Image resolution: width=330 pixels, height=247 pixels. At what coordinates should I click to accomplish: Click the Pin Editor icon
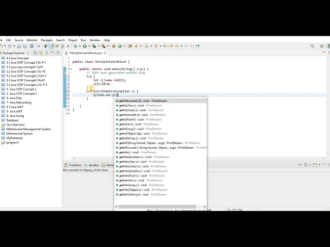[x=197, y=46]
